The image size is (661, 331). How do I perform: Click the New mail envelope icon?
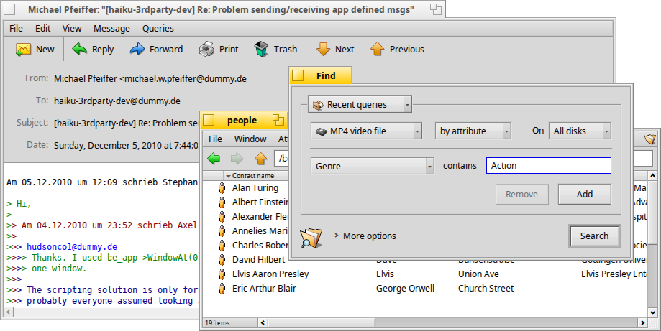pyautogui.click(x=24, y=50)
